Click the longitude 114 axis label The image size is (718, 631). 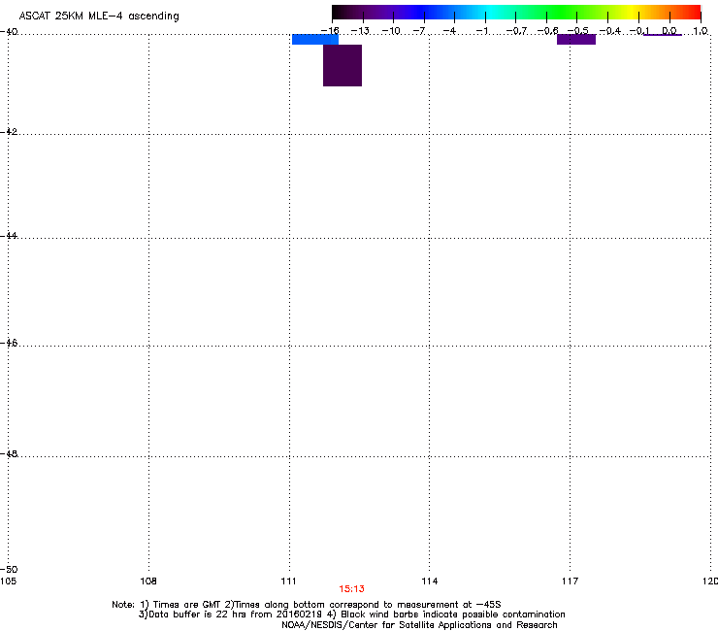(x=430, y=581)
